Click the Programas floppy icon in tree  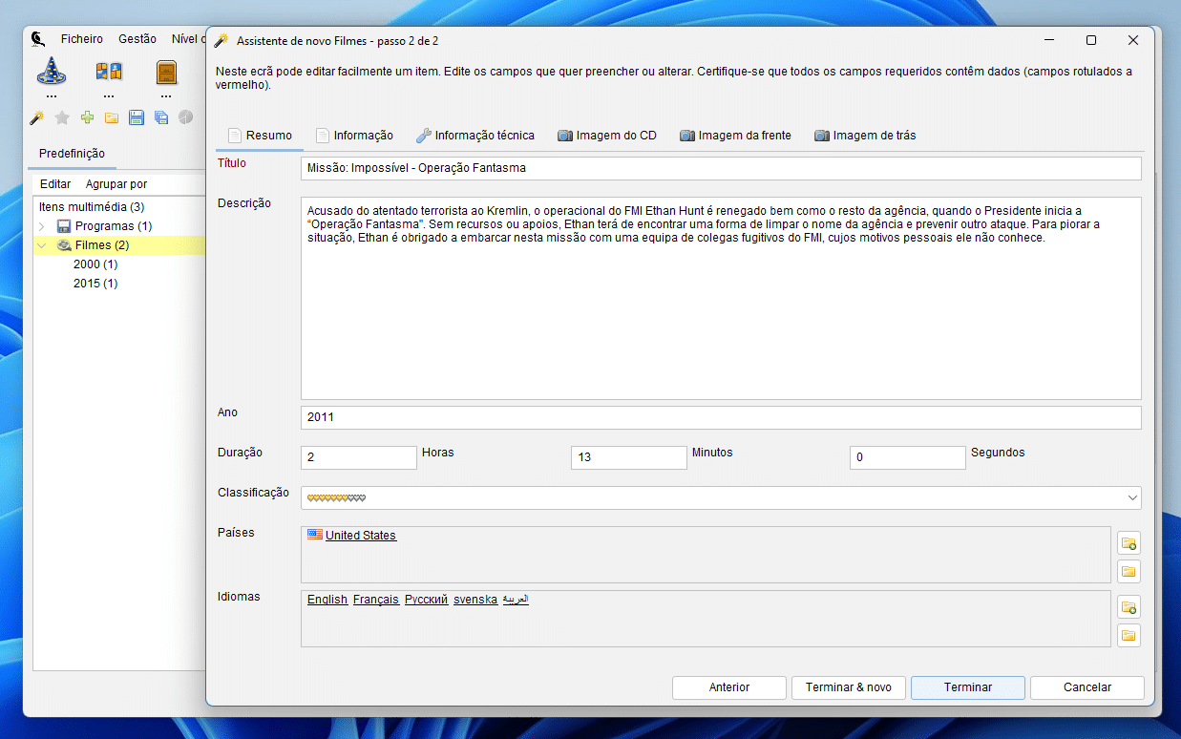(x=64, y=226)
